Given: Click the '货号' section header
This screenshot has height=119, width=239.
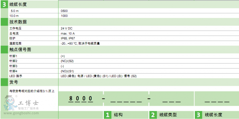Looking at the screenshot, I should pyautogui.click(x=14, y=83).
